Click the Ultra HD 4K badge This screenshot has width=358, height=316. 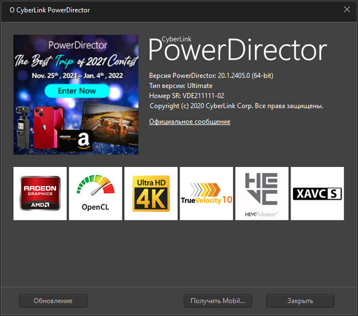click(x=151, y=193)
